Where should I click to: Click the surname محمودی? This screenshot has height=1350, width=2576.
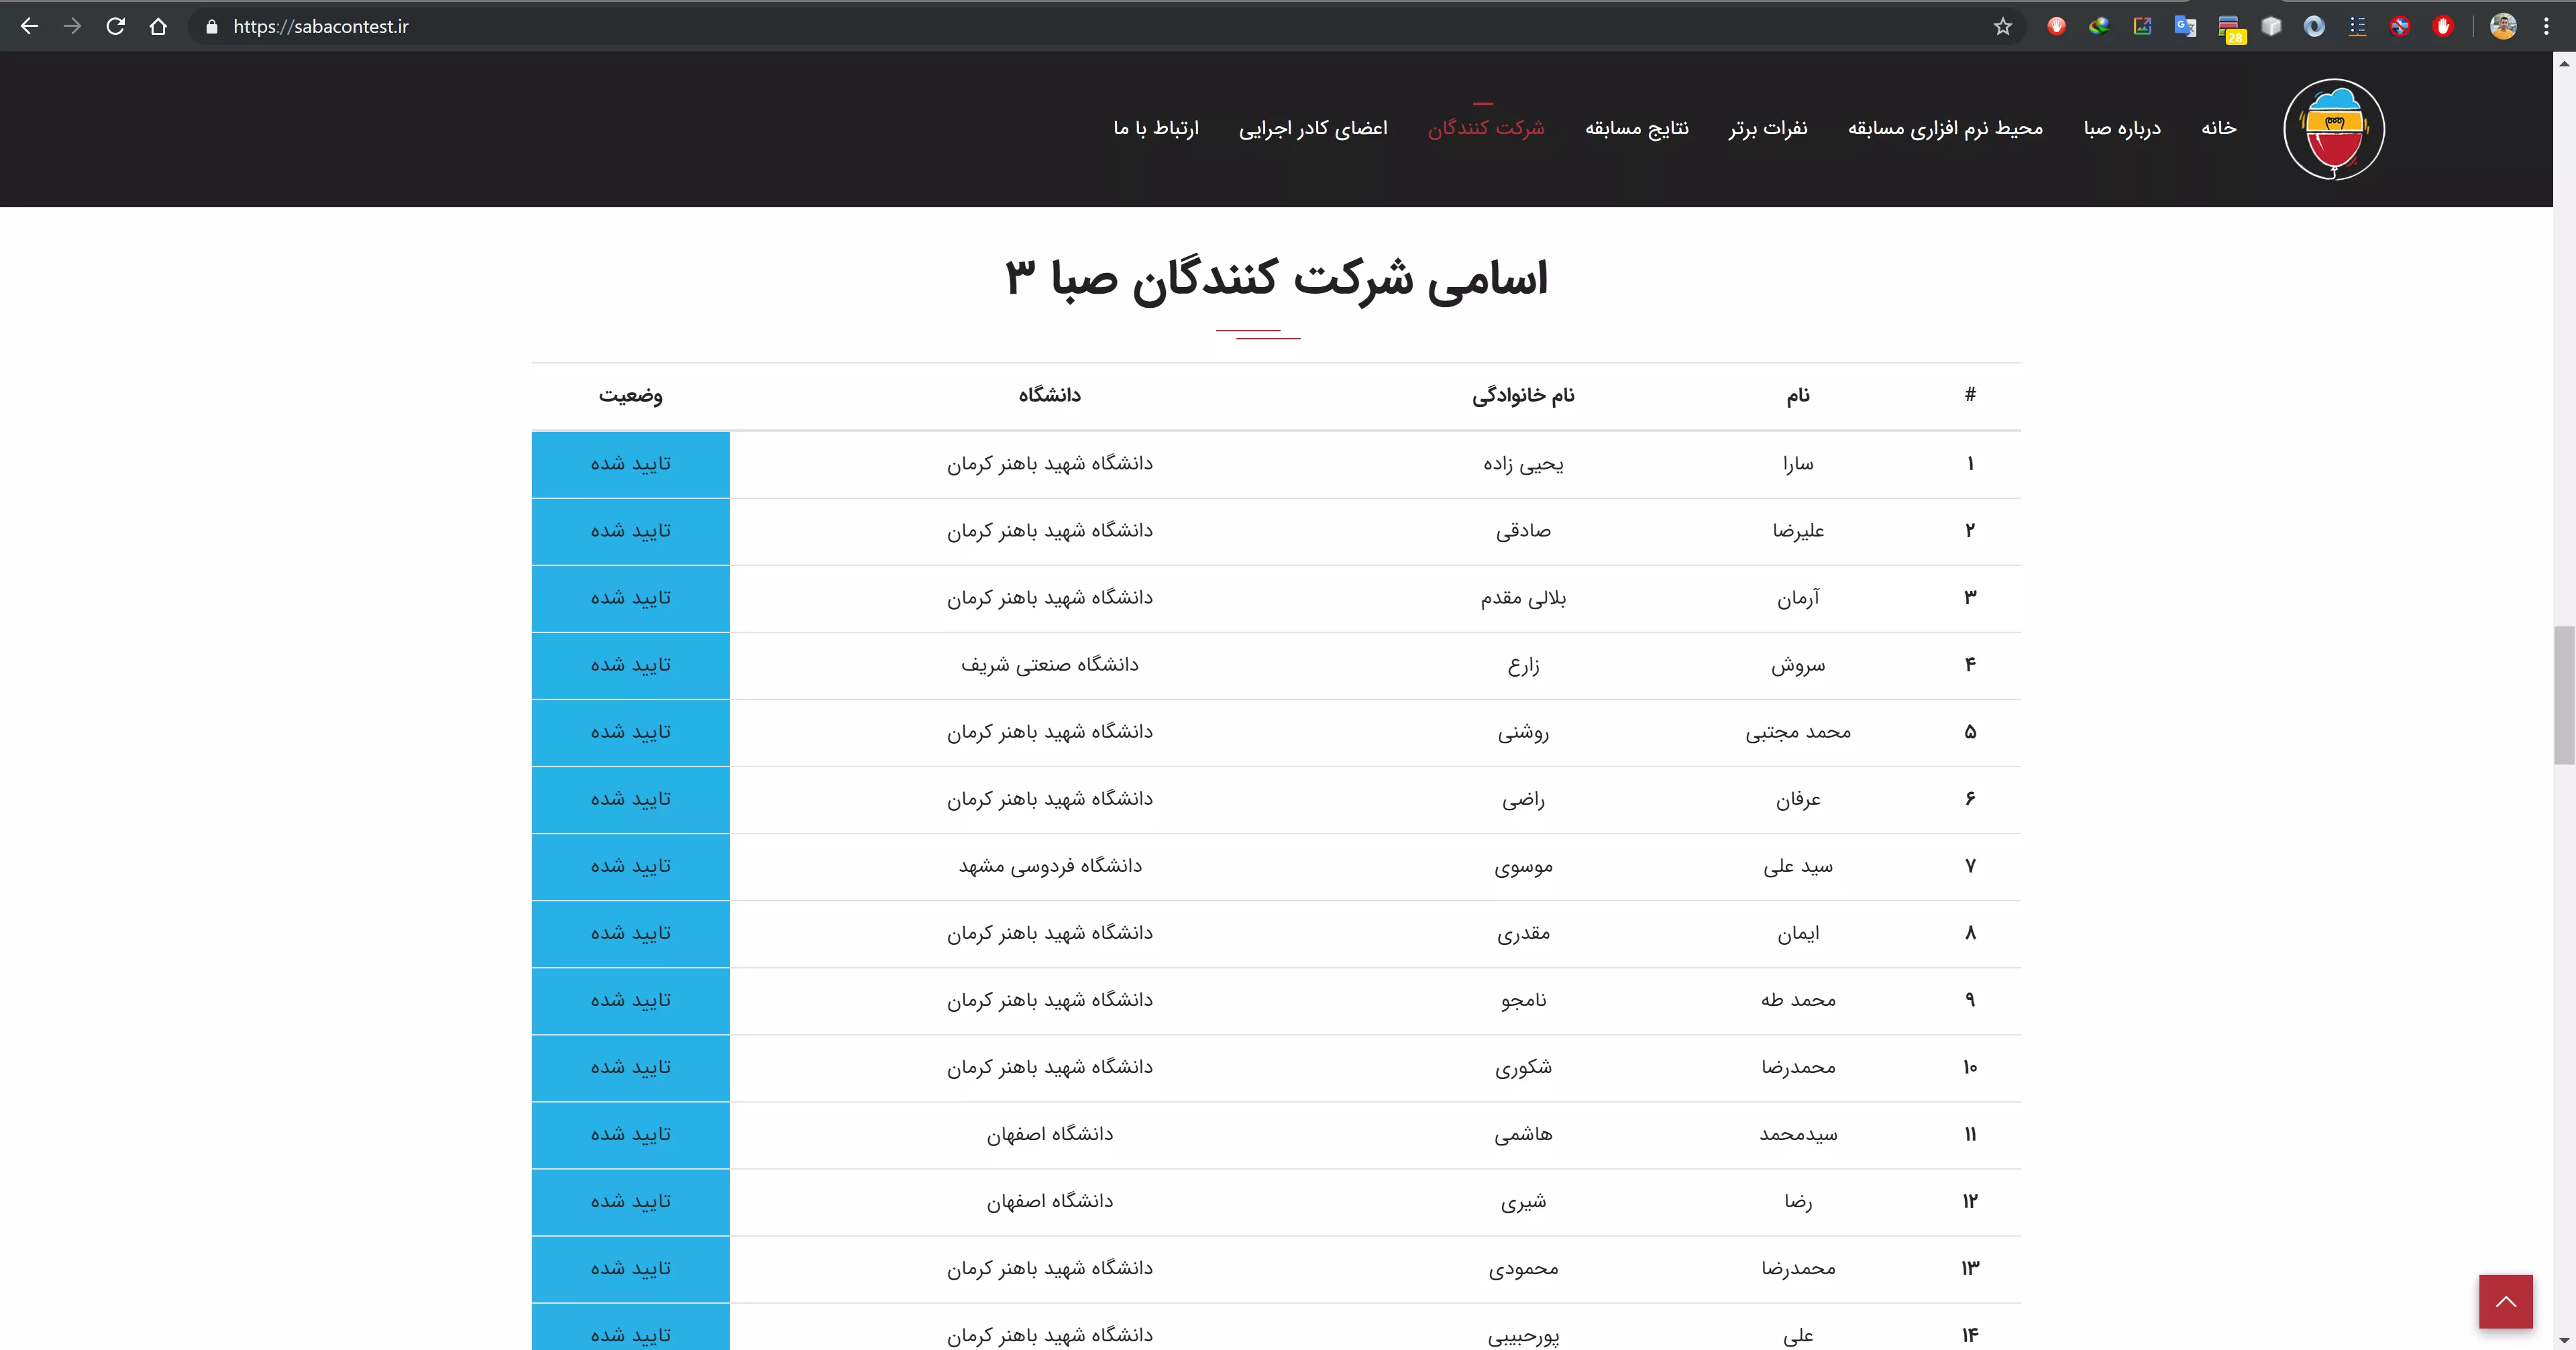click(1523, 1268)
